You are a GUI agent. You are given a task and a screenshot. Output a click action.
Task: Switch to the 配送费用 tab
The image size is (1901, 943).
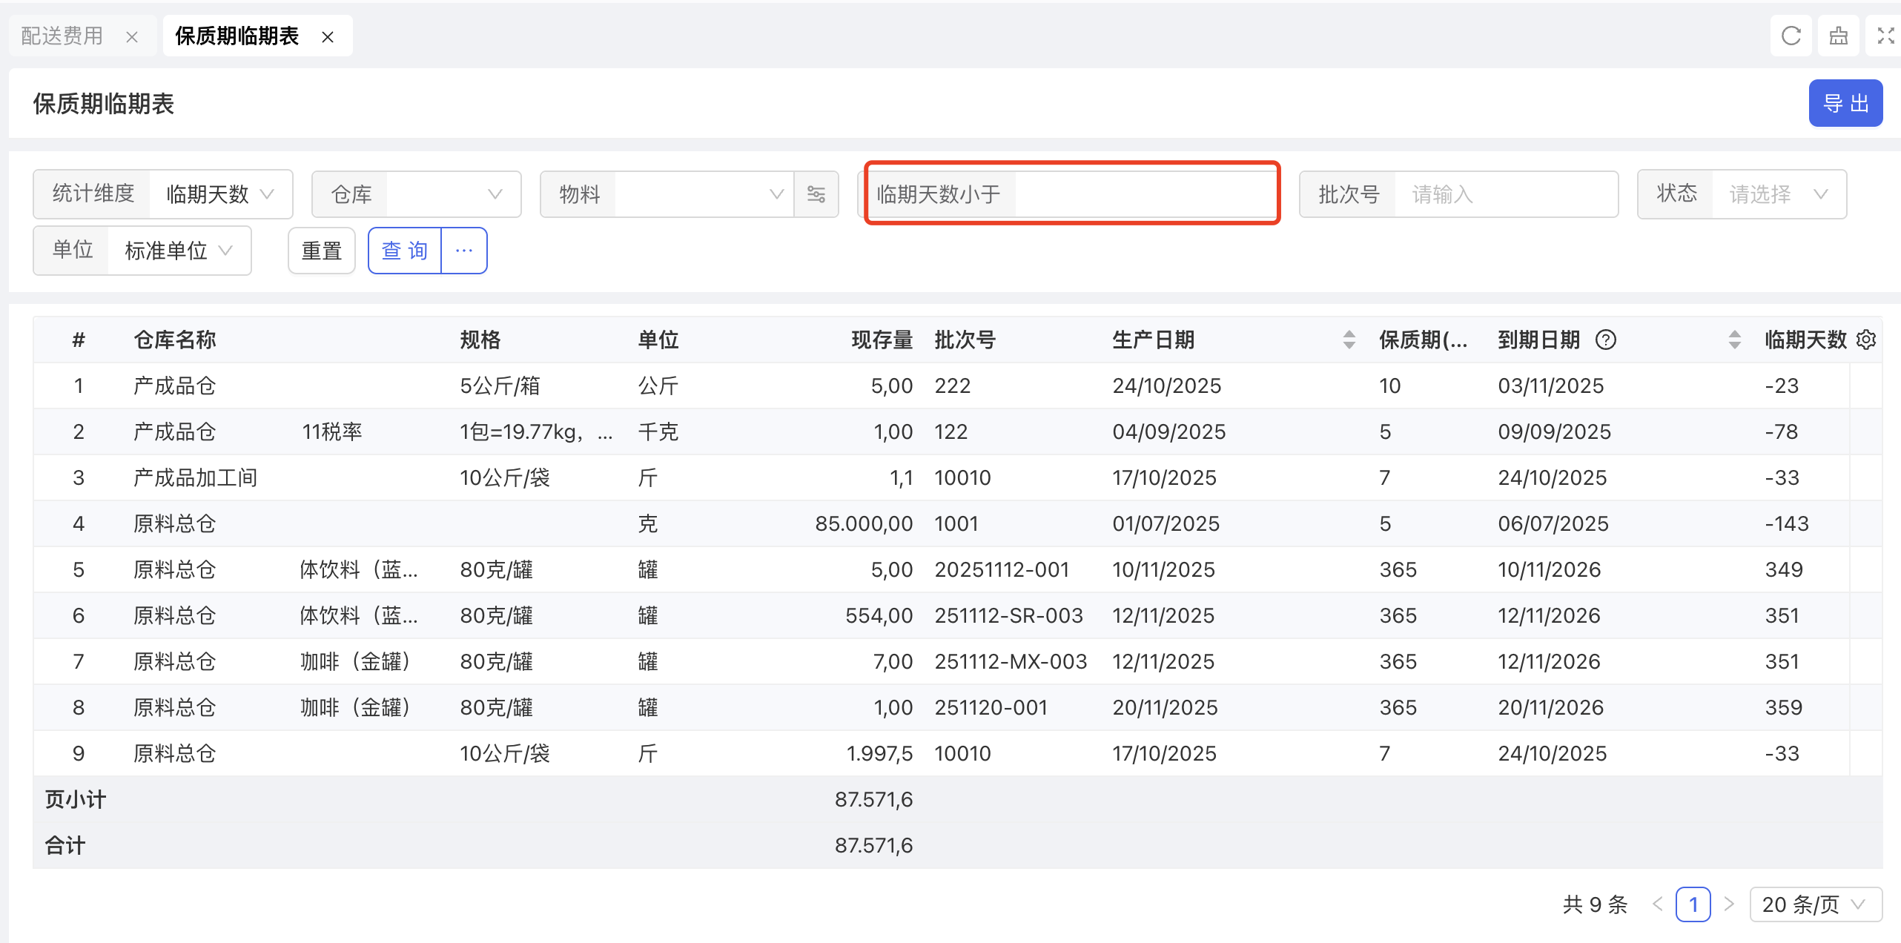point(62,36)
